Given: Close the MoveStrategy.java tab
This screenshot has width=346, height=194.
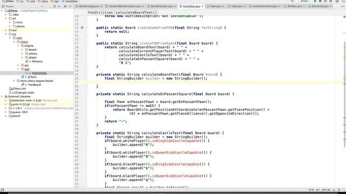Looking at the screenshot, I should 101,6.
